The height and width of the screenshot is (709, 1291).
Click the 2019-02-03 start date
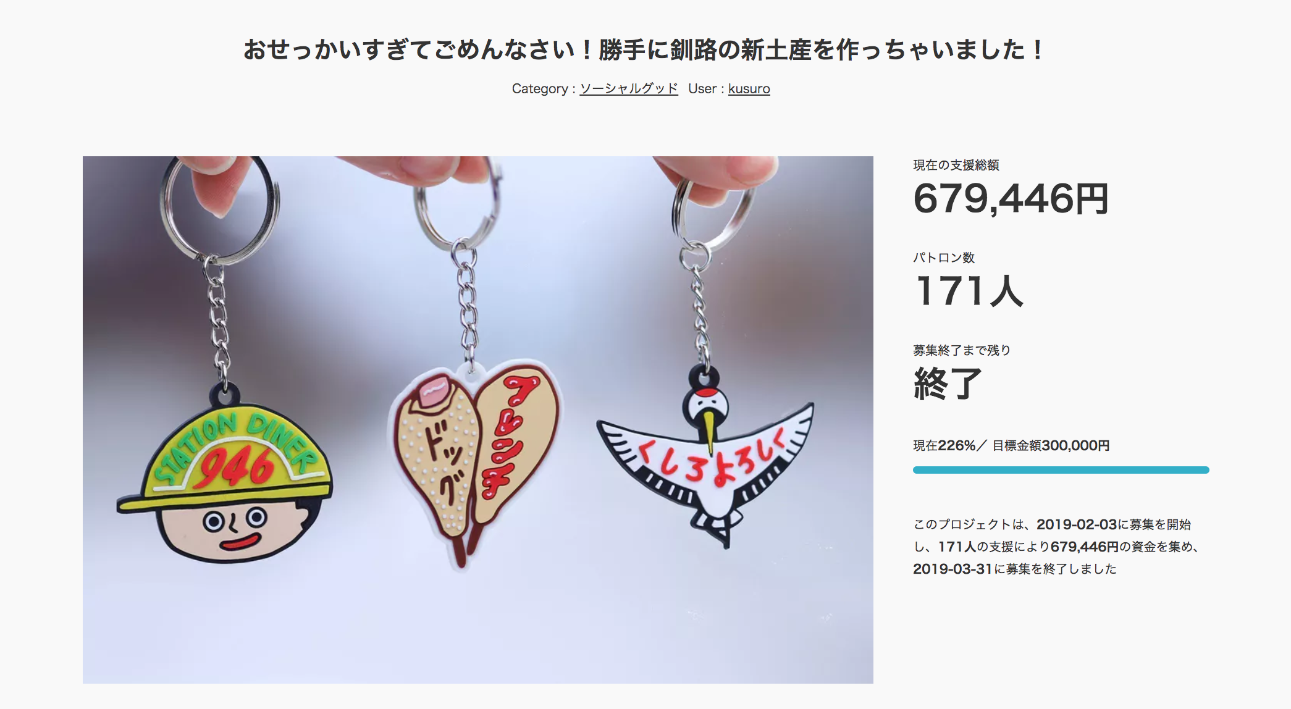tap(1077, 524)
